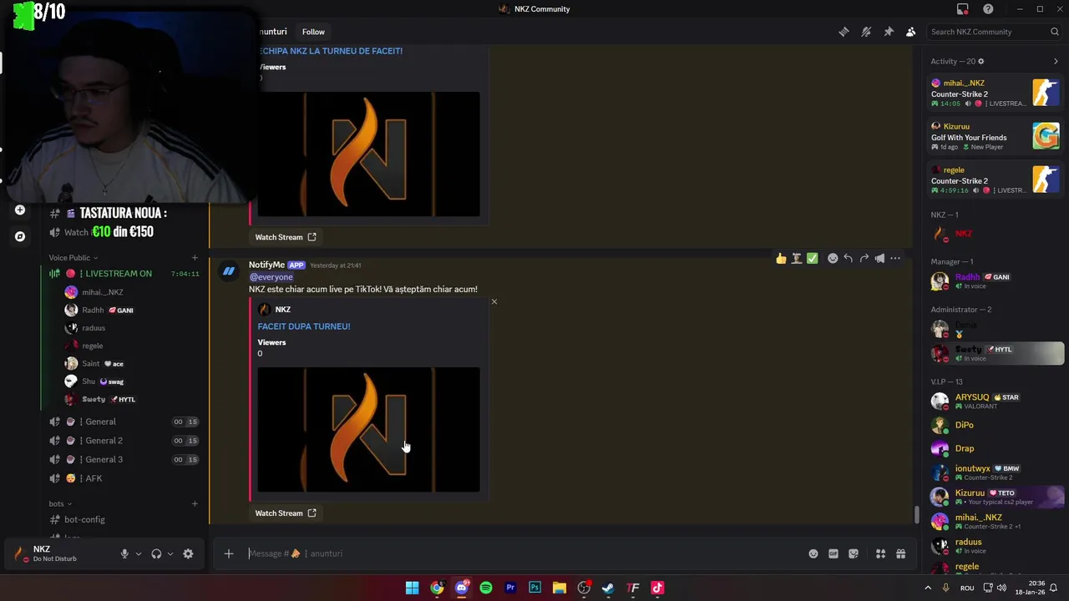This screenshot has width=1069, height=601.
Task: Open ECHIPA NKZ stream thumbnail image
Action: coord(368,154)
